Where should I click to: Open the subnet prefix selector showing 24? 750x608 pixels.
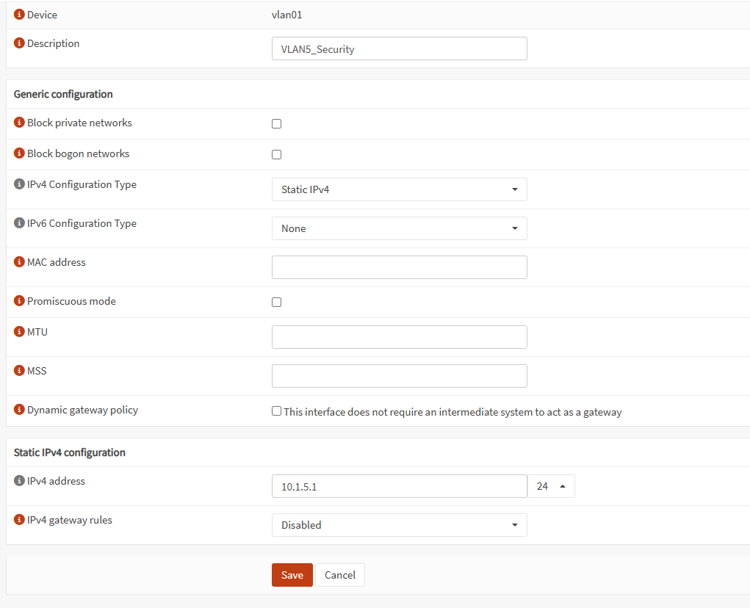pos(551,485)
